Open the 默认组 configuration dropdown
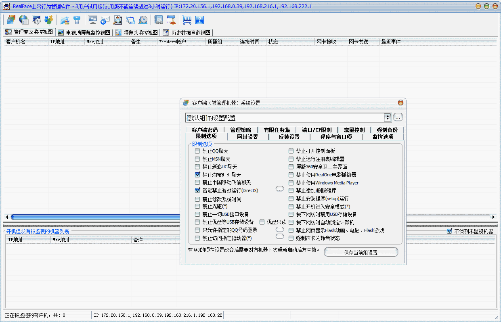The width and height of the screenshot is (501, 322). (x=387, y=117)
